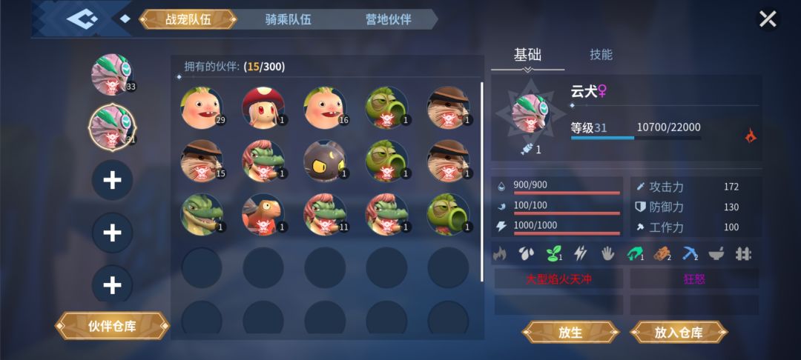Click the back arrow logo icon
The width and height of the screenshot is (801, 360).
pyautogui.click(x=82, y=19)
